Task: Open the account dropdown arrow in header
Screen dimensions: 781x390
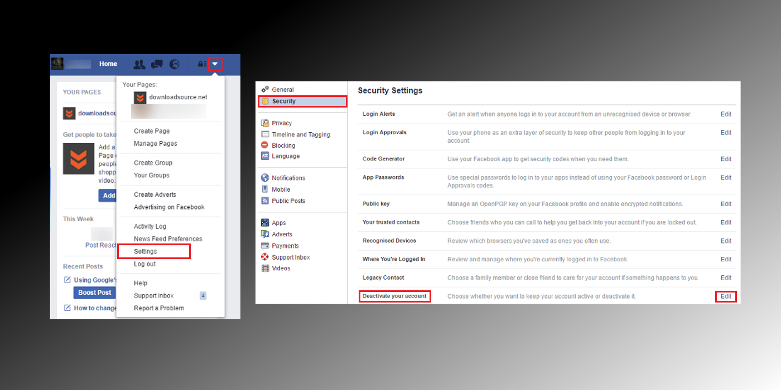Action: [215, 64]
